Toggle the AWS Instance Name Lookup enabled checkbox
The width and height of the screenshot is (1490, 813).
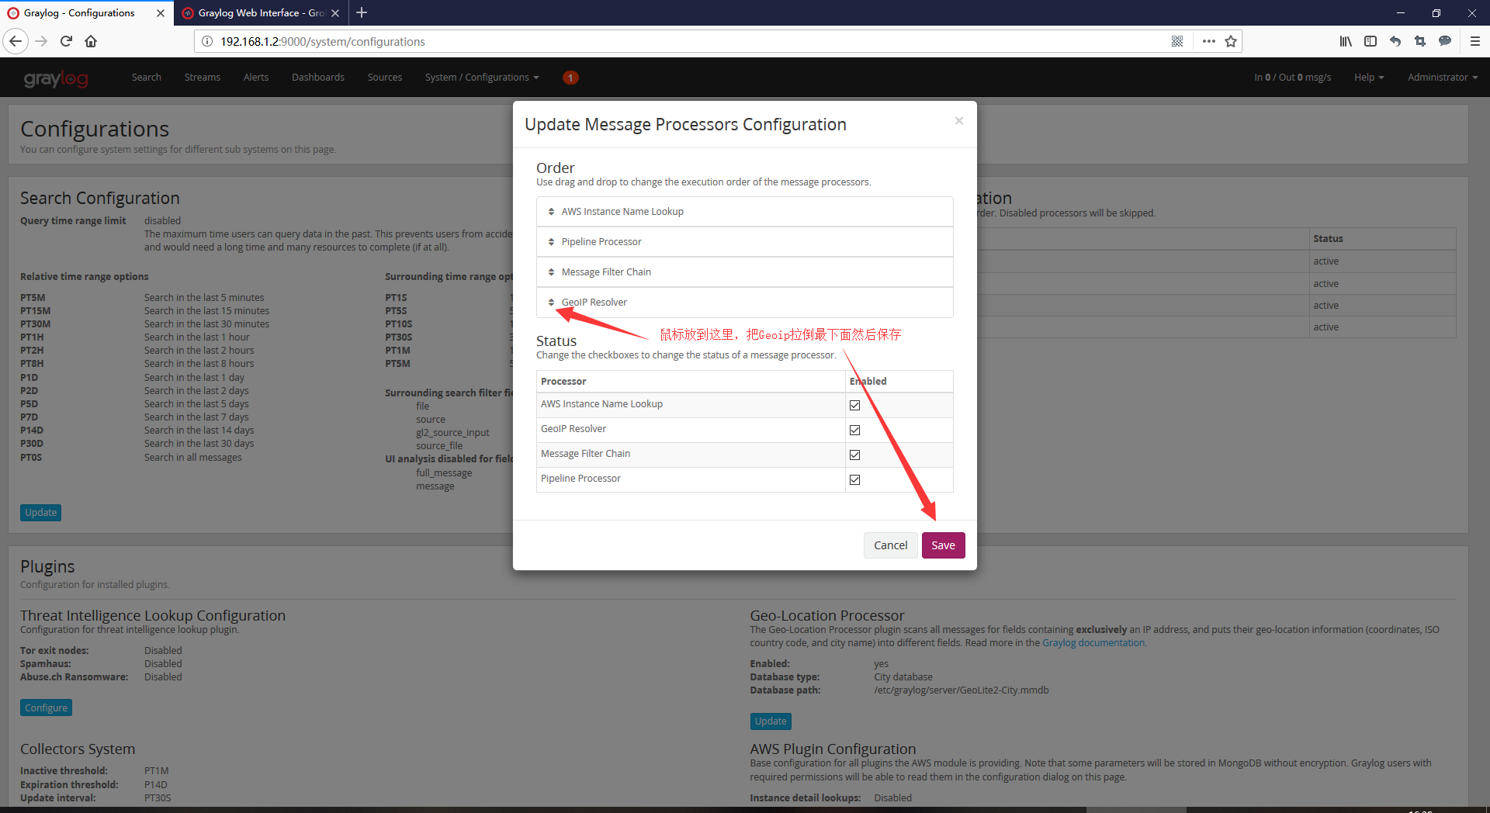[x=854, y=405]
